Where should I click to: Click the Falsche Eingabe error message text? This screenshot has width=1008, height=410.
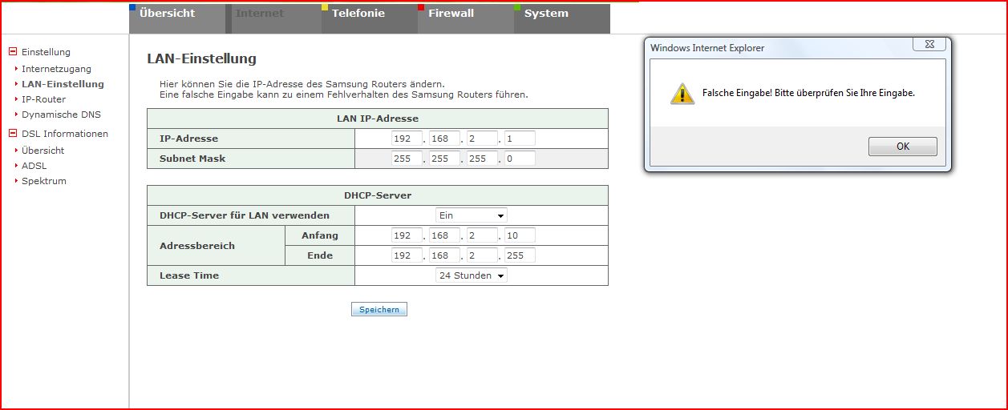(808, 93)
